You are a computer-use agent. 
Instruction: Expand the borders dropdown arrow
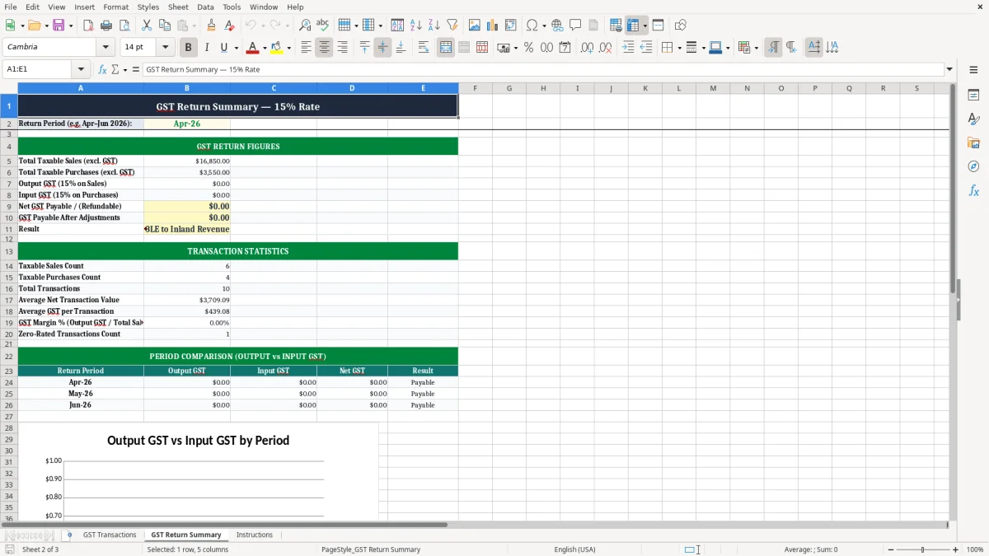679,48
